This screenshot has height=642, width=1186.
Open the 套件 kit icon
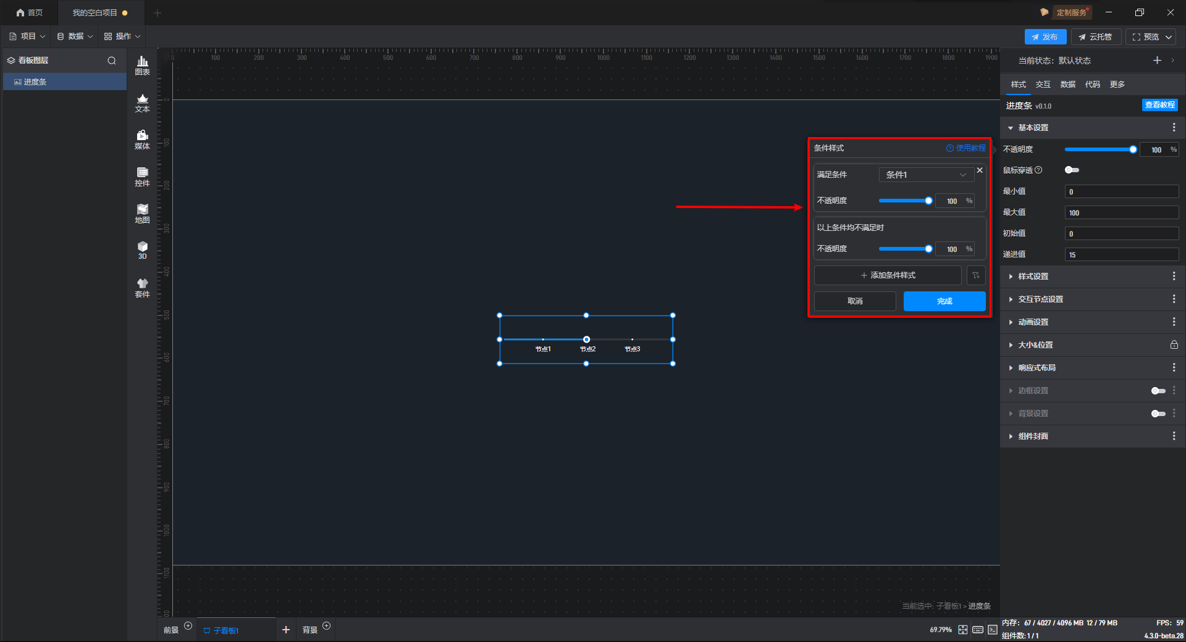[142, 288]
